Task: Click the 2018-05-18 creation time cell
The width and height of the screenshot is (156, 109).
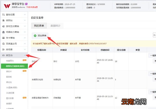Action: [105, 98]
